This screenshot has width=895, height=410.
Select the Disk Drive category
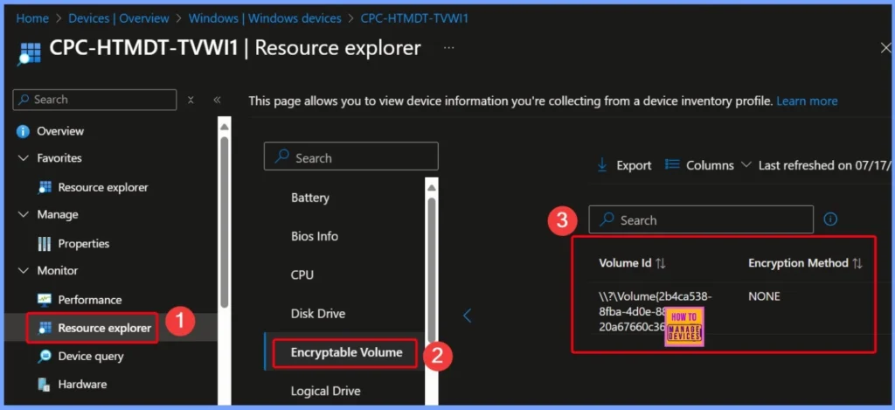pos(318,314)
